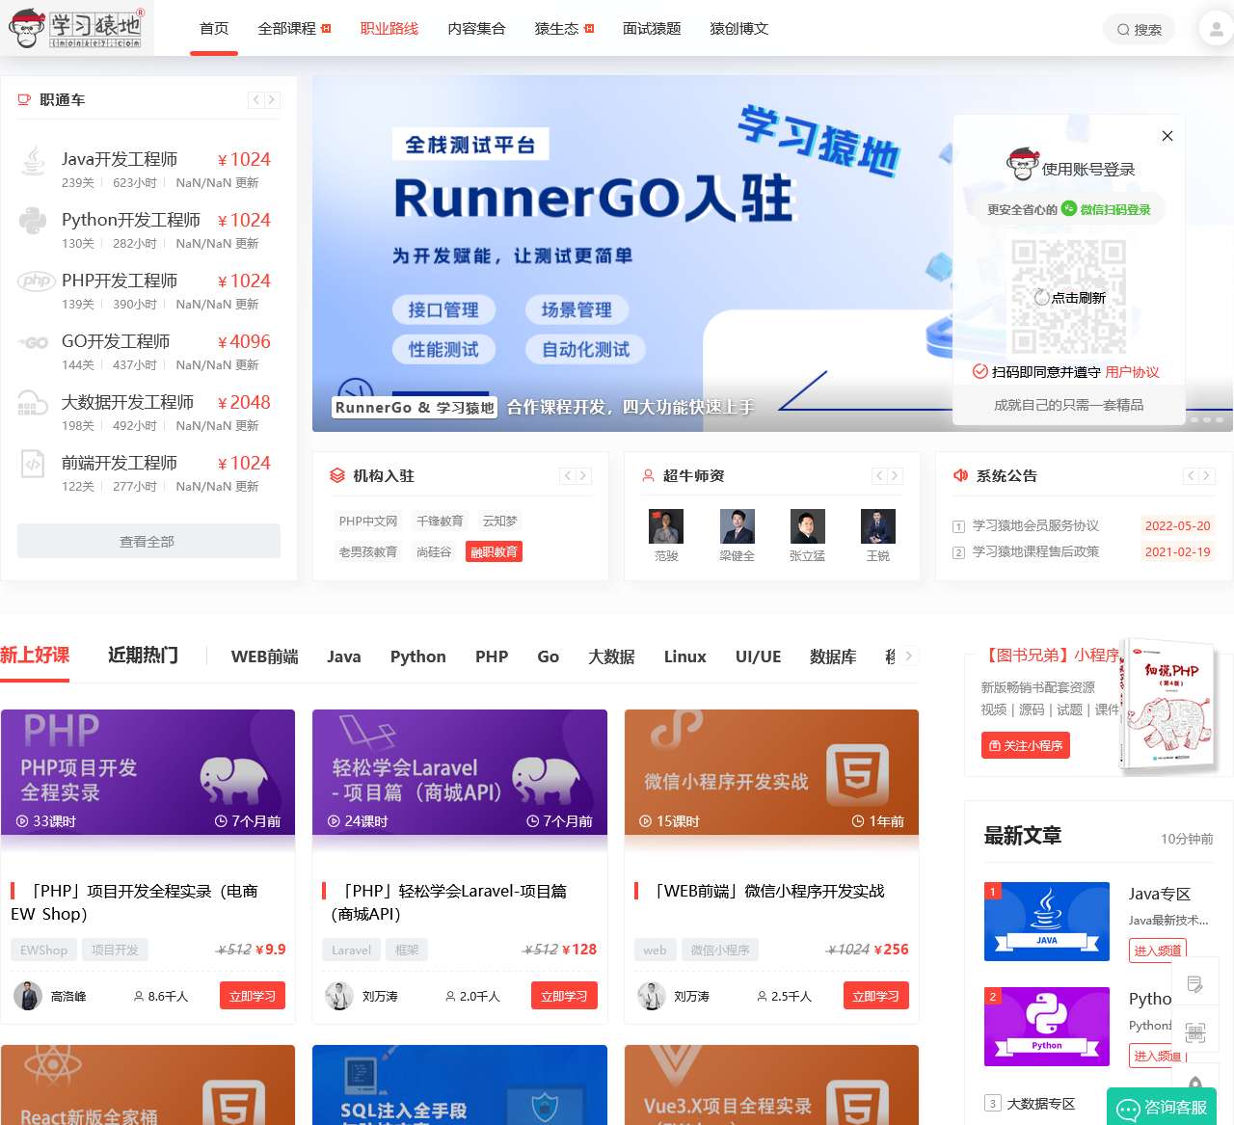Go to previous 系统公告 page
Viewport: 1234px width, 1125px height.
1191,475
